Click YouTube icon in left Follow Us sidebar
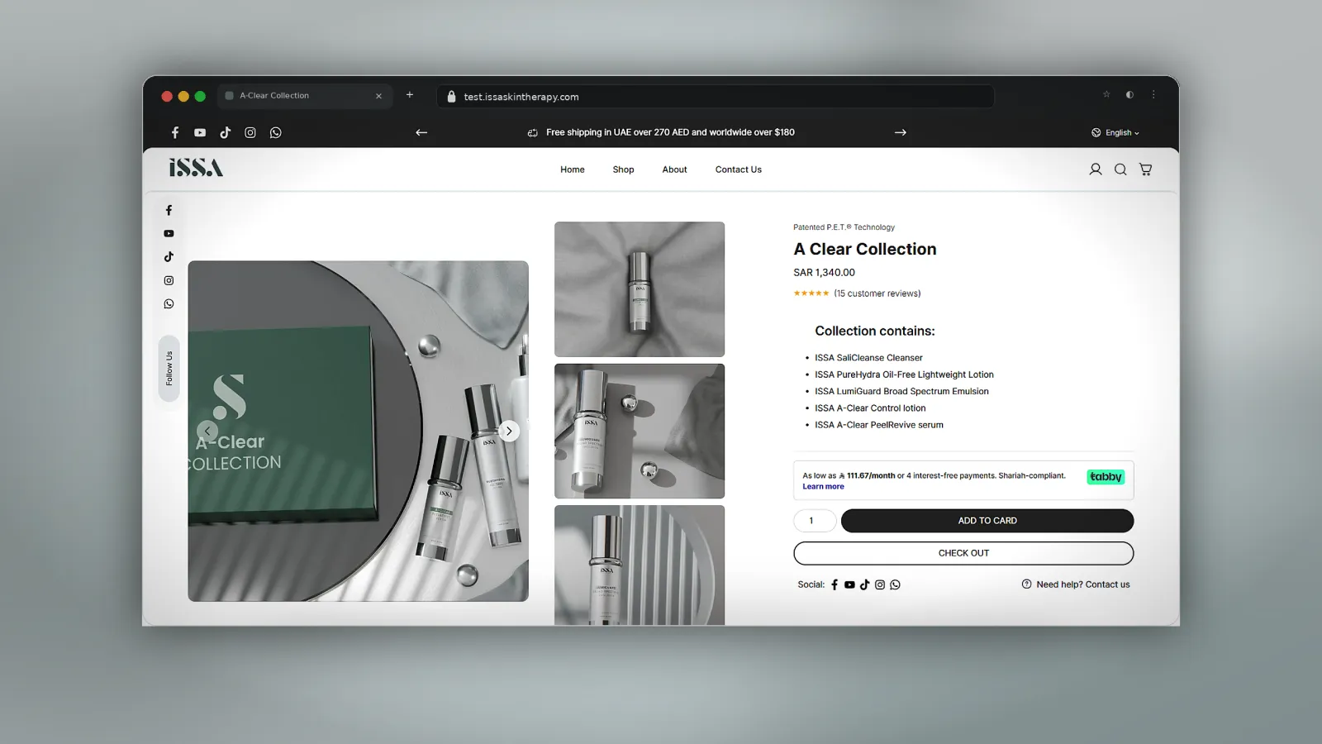The height and width of the screenshot is (744, 1322). (x=169, y=234)
